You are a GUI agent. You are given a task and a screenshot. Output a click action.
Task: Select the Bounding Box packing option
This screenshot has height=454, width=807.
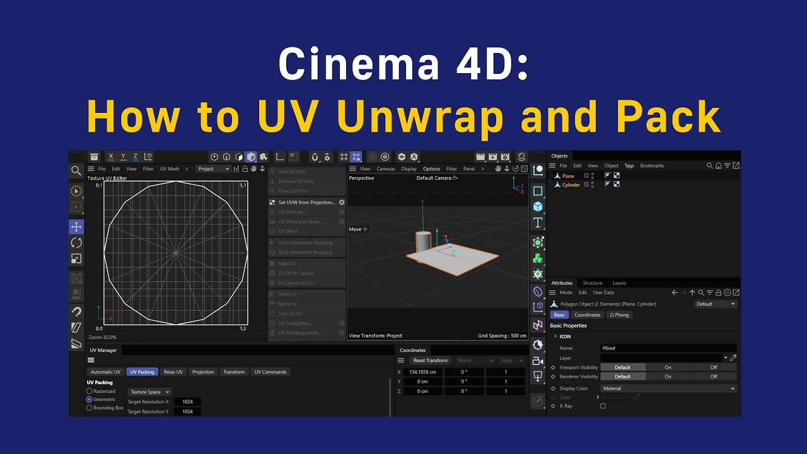click(105, 407)
